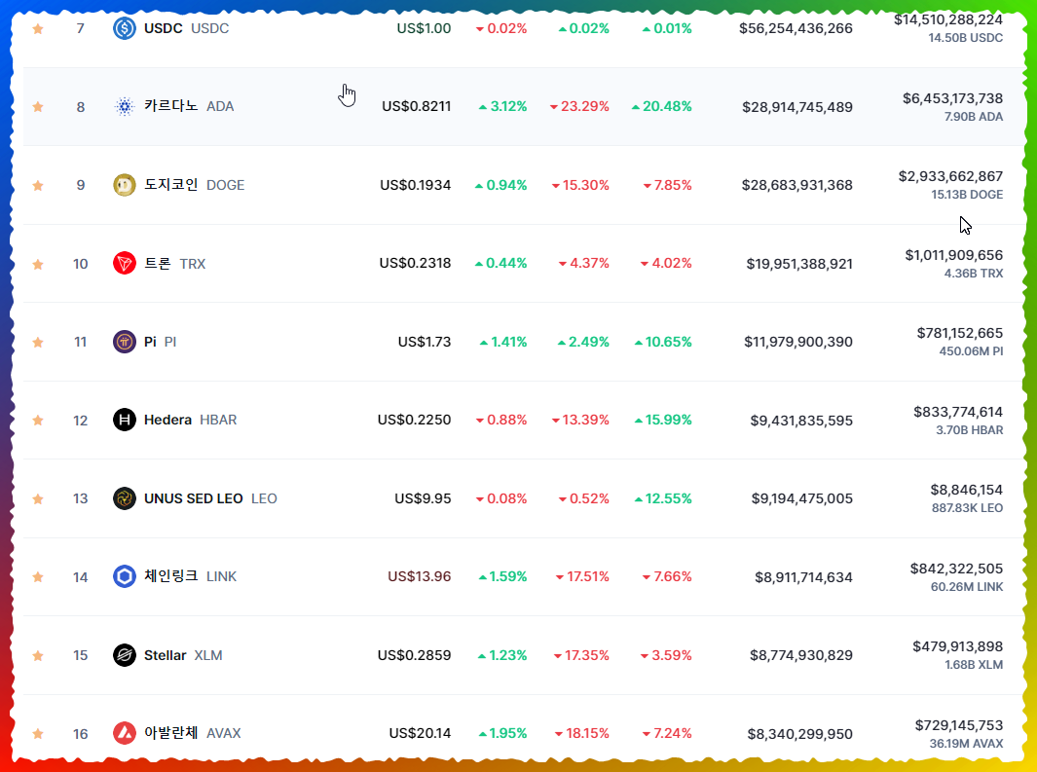Screen dimensions: 1037x772
Task: Click USDC market cap $56,254,436,266
Action: [x=796, y=28]
